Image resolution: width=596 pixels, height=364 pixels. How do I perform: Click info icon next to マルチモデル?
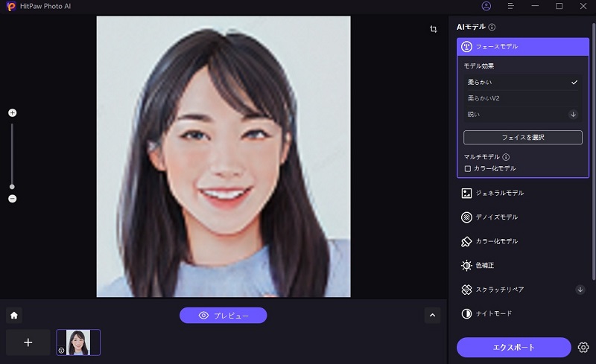coord(506,157)
